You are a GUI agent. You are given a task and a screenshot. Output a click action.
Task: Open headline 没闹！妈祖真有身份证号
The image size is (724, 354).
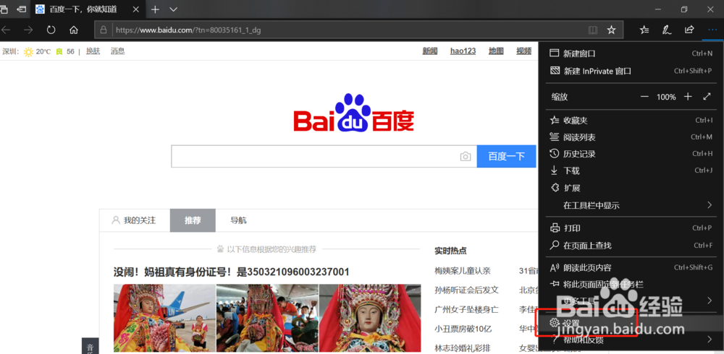tap(232, 272)
